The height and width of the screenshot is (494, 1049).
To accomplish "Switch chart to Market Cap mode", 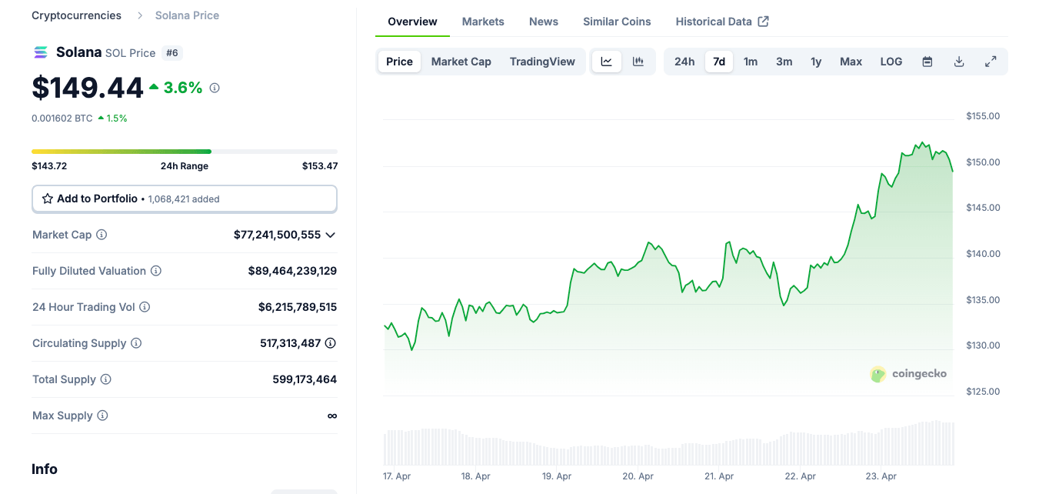I will (x=461, y=61).
